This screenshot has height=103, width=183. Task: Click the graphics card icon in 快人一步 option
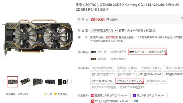pos(132,52)
